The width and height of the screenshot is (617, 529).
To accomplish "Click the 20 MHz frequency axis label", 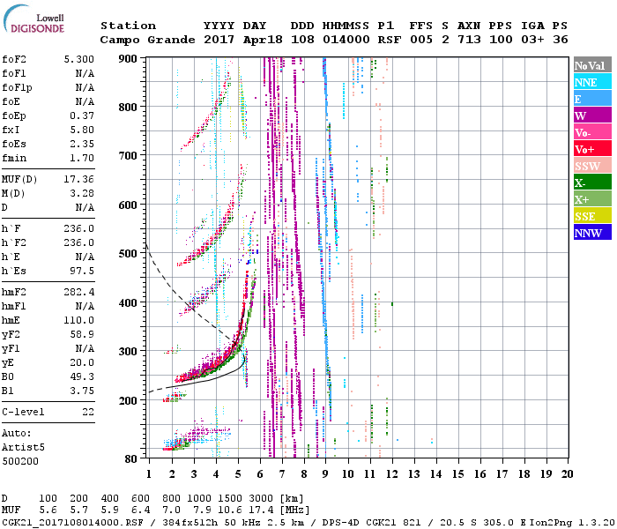I will coord(568,474).
